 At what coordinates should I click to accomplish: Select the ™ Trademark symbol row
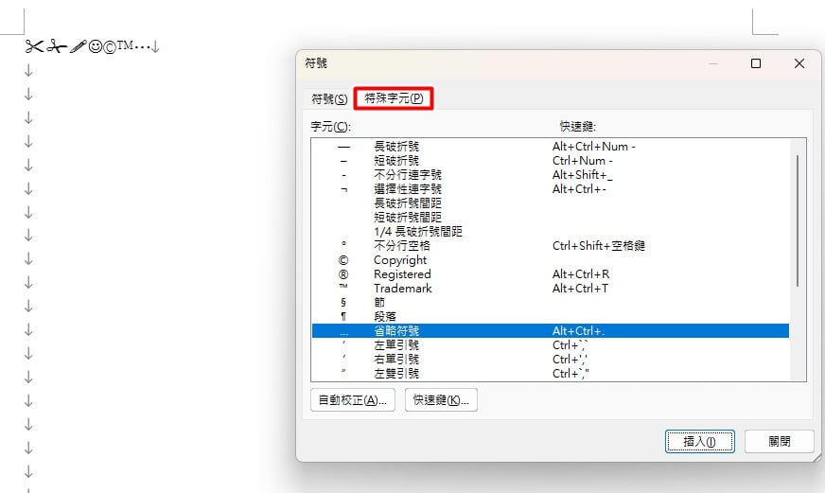[x=551, y=289]
